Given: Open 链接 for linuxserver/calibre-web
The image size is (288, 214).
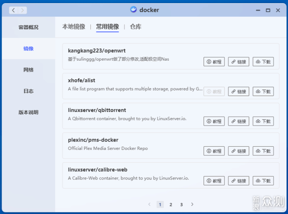Looking at the screenshot, I should tap(239, 181).
